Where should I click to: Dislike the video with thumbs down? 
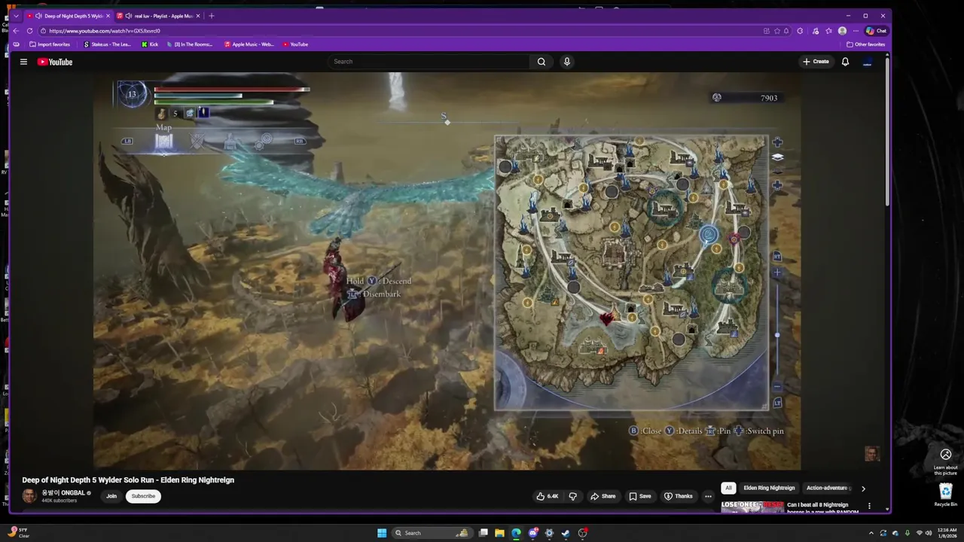tap(573, 496)
